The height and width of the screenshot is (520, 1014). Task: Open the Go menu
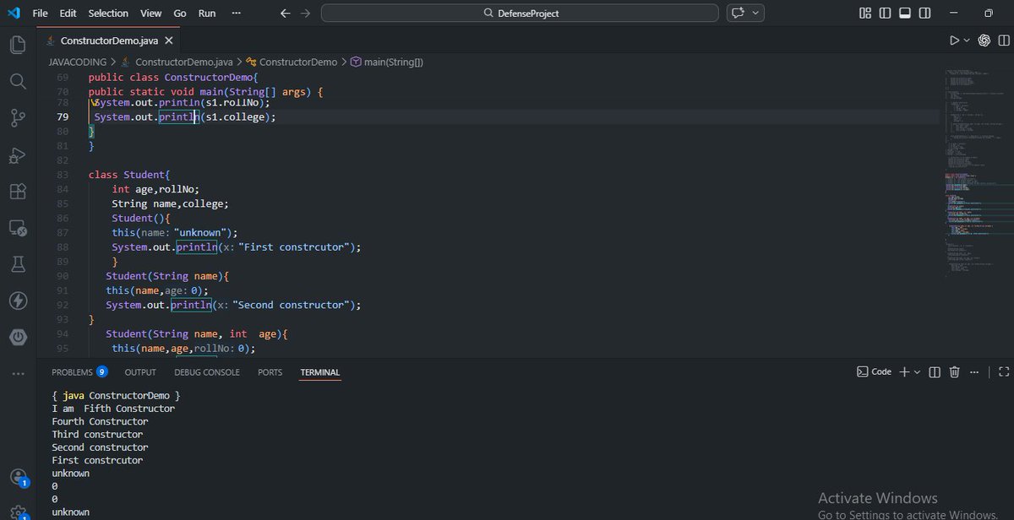(x=180, y=14)
